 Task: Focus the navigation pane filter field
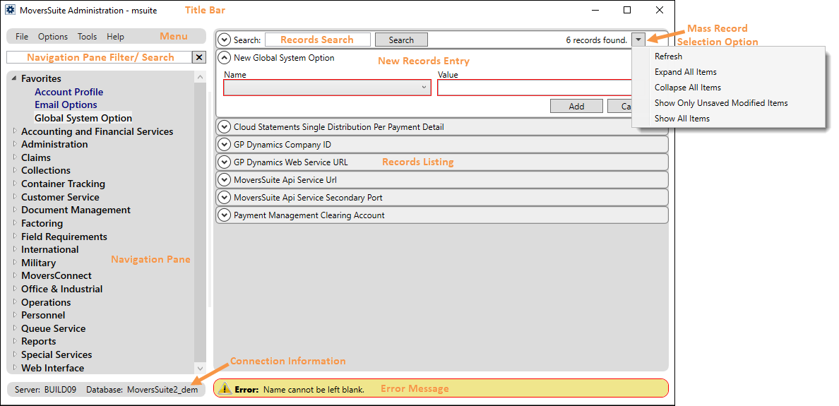pyautogui.click(x=99, y=57)
